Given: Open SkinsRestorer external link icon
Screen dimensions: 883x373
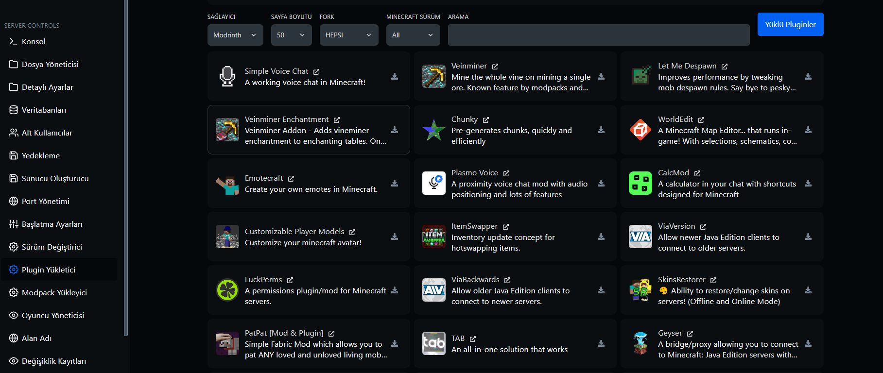Looking at the screenshot, I should pyautogui.click(x=713, y=280).
